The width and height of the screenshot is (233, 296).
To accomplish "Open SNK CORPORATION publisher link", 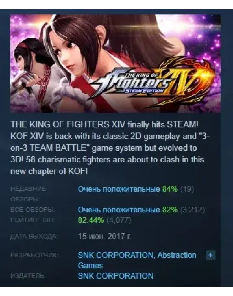I will 115,276.
